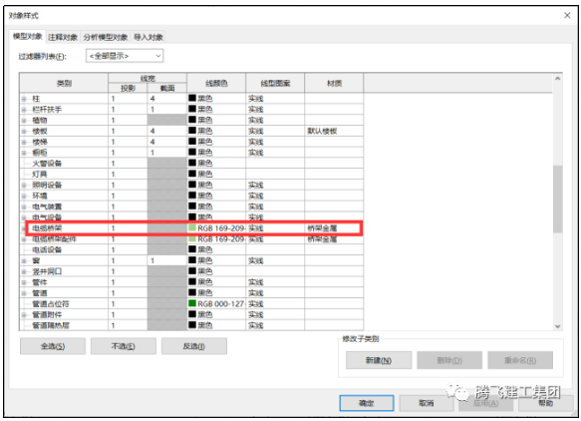
Task: Cancel with the 取消 button
Action: (x=427, y=403)
